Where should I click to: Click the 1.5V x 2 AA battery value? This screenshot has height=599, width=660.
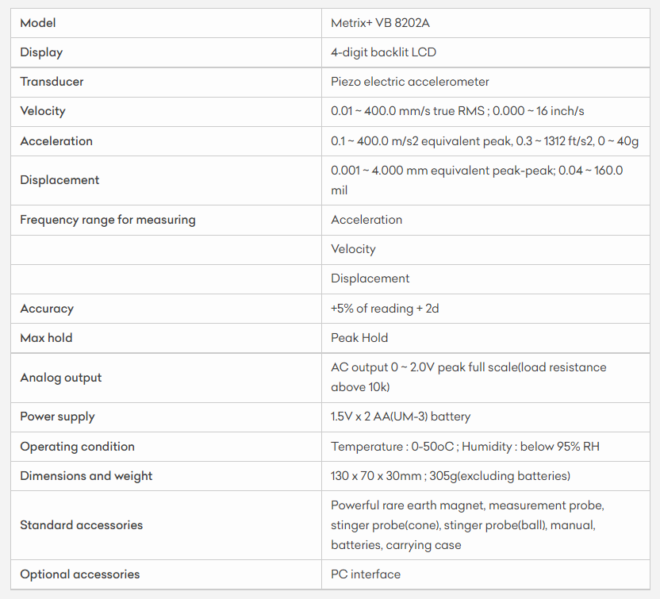click(x=401, y=417)
